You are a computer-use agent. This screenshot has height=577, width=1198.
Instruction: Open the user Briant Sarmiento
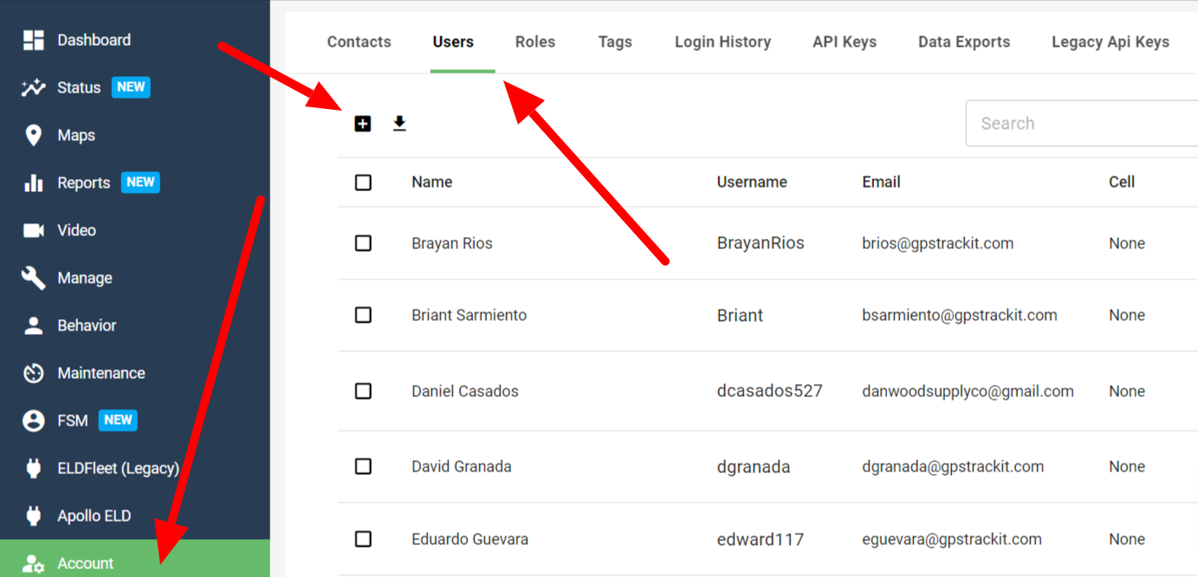pyautogui.click(x=469, y=315)
